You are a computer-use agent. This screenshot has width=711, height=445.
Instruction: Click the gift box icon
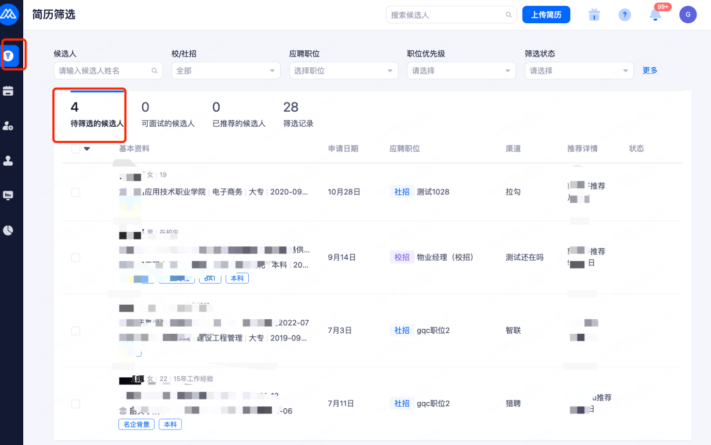(x=594, y=15)
